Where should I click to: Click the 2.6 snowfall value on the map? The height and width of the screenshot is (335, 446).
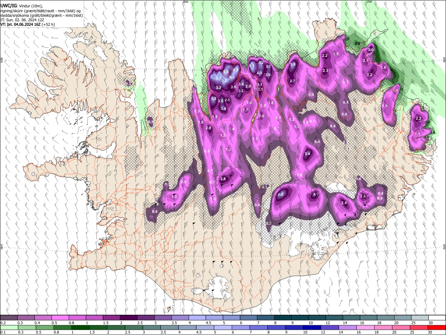pyautogui.click(x=233, y=87)
